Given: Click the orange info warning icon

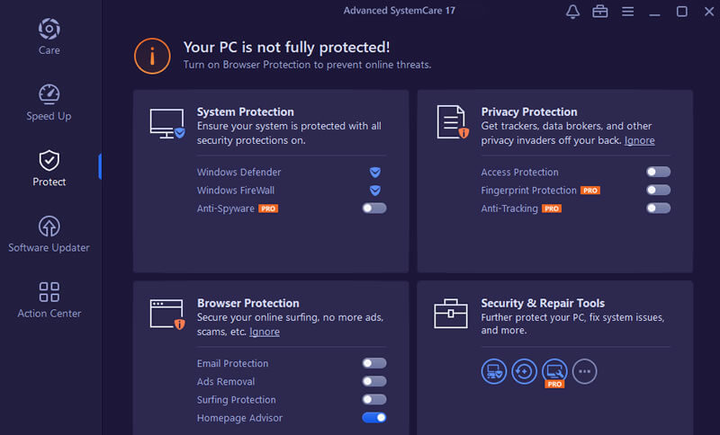Looking at the screenshot, I should click(152, 56).
